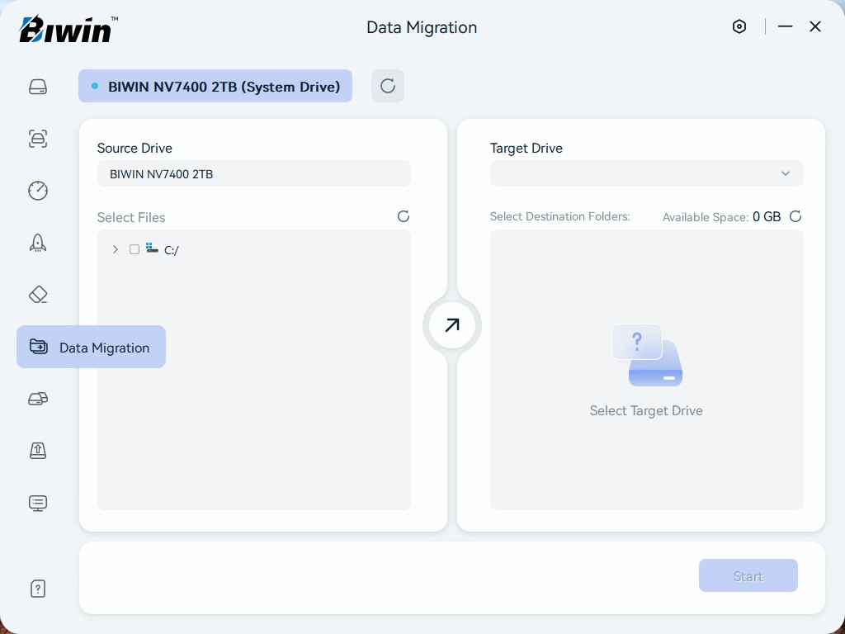The width and height of the screenshot is (845, 634).
Task: Open the rocket optimization icon
Action: coord(38,243)
